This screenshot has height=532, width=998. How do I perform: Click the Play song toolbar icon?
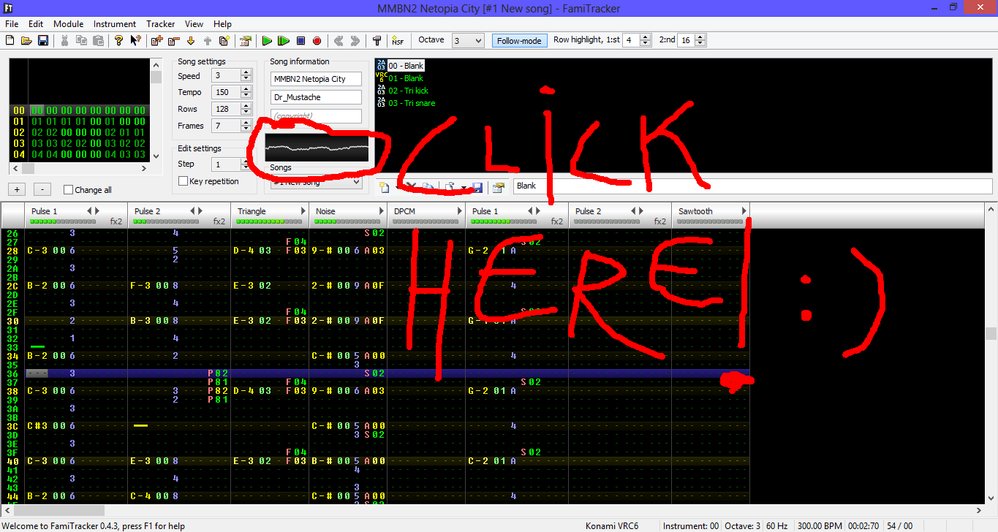[x=268, y=41]
